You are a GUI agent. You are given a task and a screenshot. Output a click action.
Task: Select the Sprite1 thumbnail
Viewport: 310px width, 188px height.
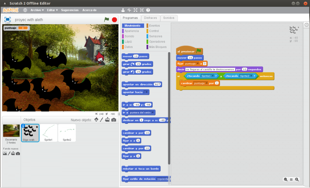48,133
